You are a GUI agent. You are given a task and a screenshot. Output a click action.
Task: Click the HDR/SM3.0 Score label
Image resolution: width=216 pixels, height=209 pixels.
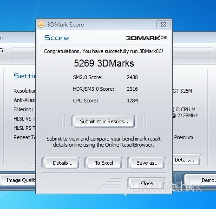pos(93,89)
